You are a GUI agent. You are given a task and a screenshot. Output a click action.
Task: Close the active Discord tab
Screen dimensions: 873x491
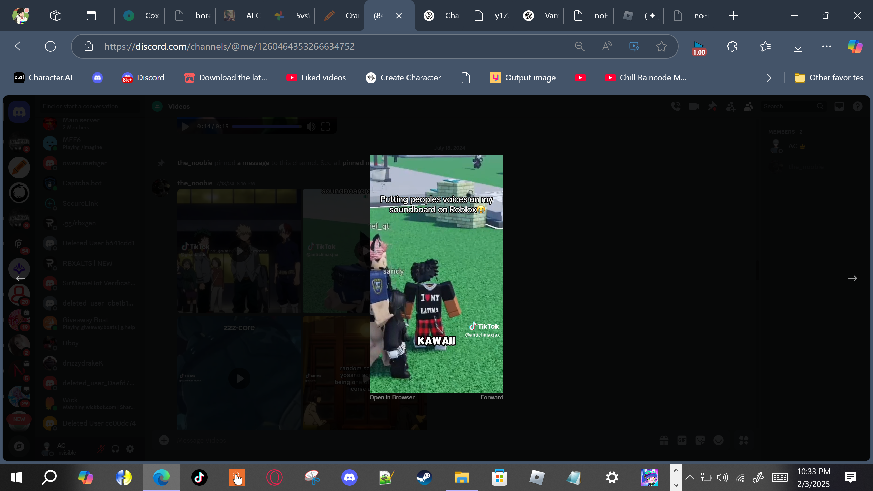click(399, 16)
